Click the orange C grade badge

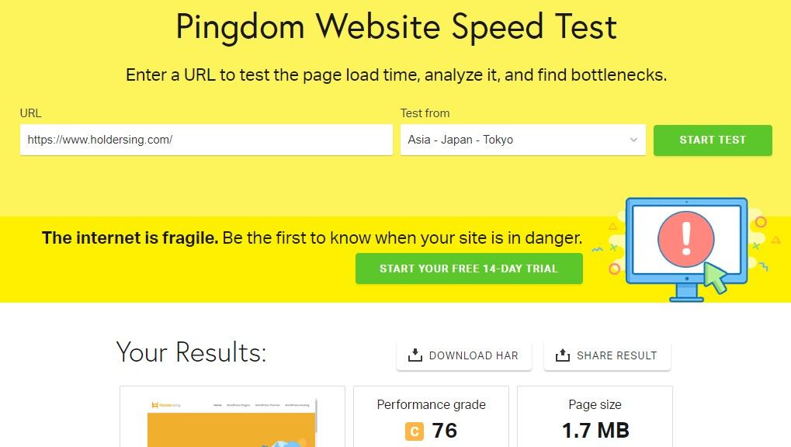(415, 431)
